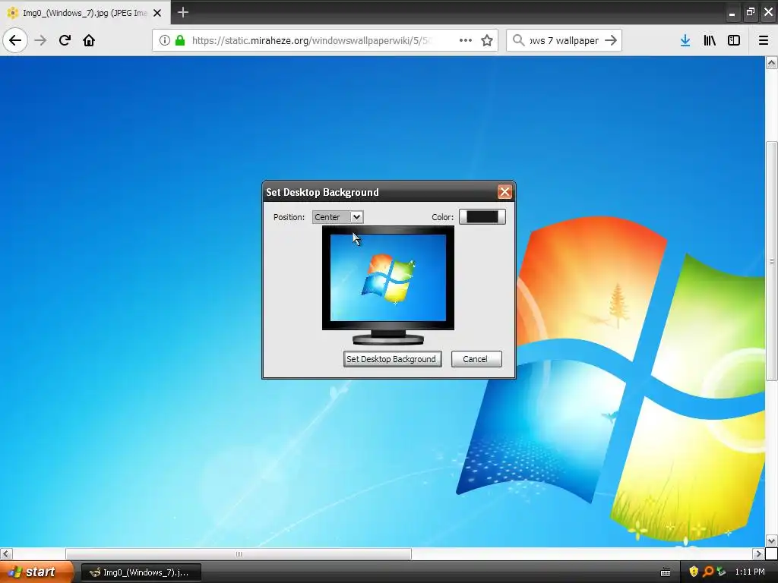Click the horizontal scrollbar left arrow
The width and height of the screenshot is (778, 583).
pos(6,553)
